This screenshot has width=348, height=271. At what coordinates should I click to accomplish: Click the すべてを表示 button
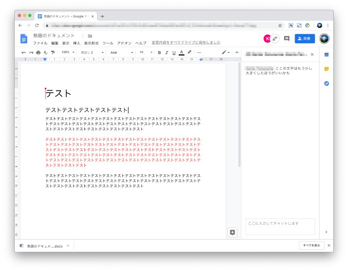tap(312, 245)
